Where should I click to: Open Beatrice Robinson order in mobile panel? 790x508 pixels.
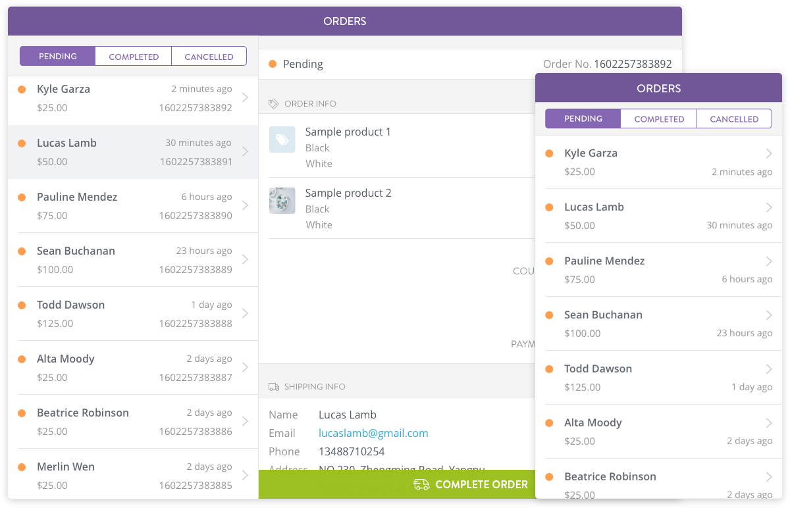point(658,482)
